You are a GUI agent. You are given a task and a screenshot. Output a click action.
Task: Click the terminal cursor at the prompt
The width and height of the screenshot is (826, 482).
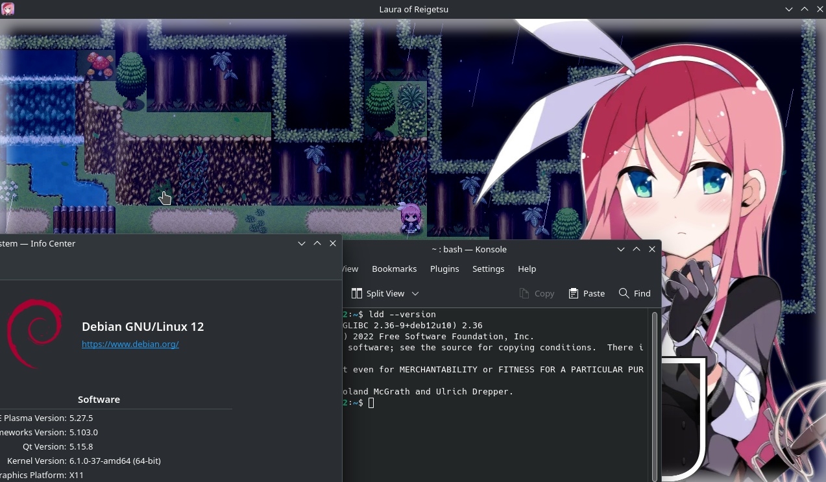pos(371,403)
